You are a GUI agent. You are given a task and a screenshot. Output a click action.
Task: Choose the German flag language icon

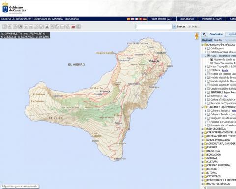coord(145,19)
